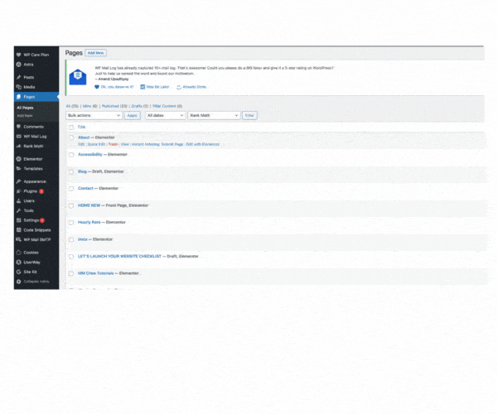Click the Filter button
Screen dimensions: 497x414
[249, 115]
